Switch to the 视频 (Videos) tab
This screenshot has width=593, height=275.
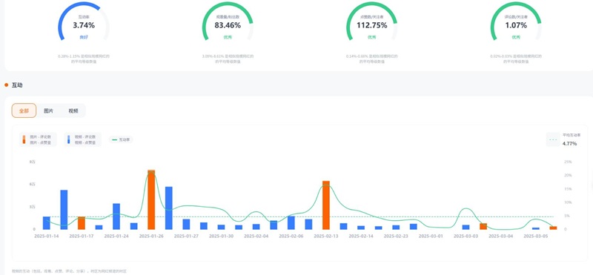coord(73,111)
